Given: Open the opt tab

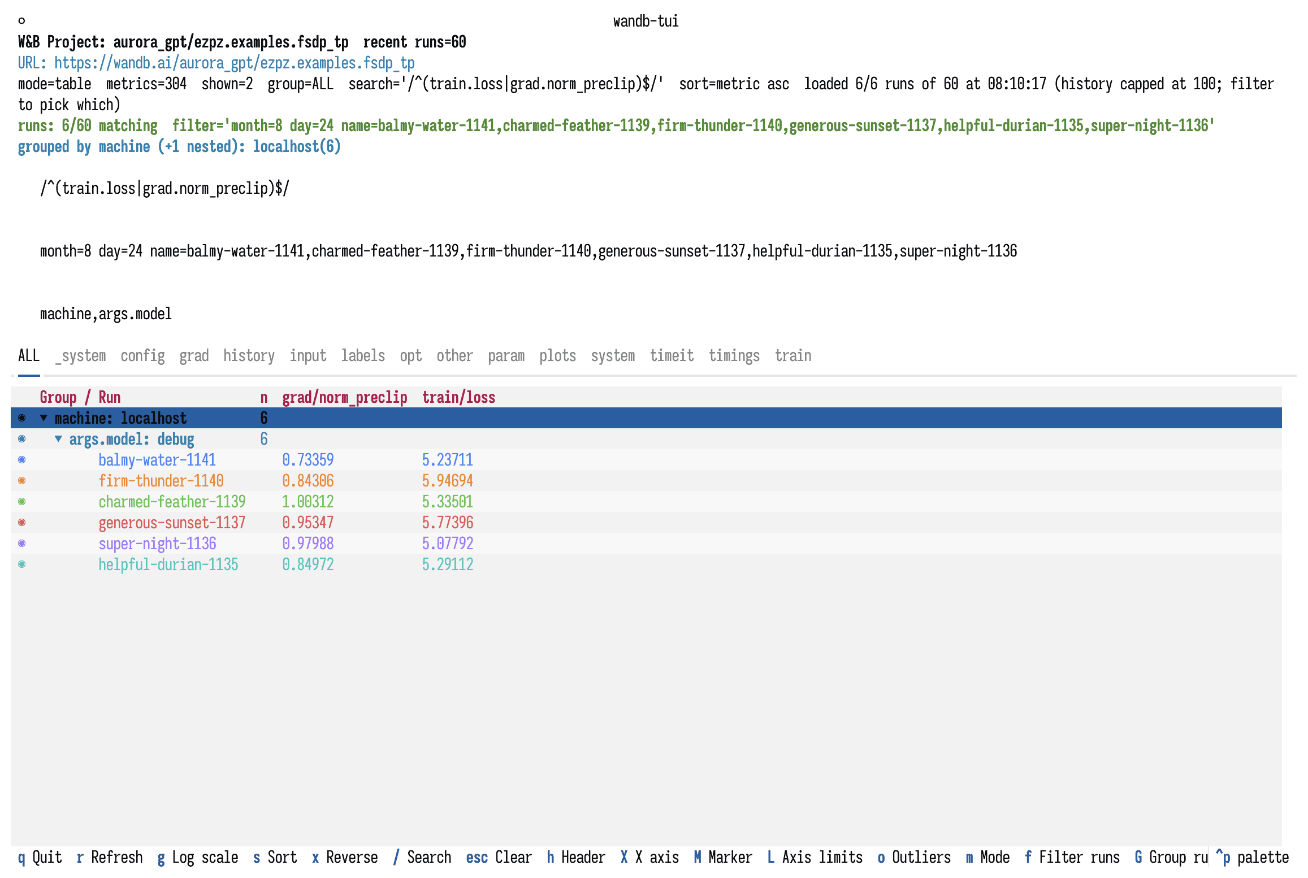Looking at the screenshot, I should pyautogui.click(x=411, y=356).
